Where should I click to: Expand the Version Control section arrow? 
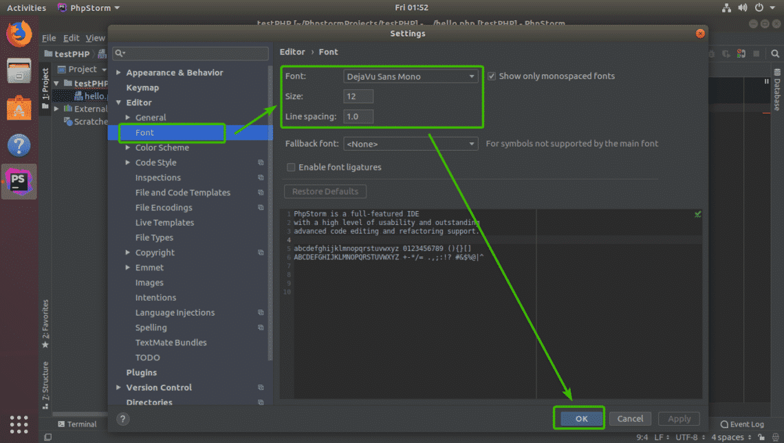click(118, 387)
